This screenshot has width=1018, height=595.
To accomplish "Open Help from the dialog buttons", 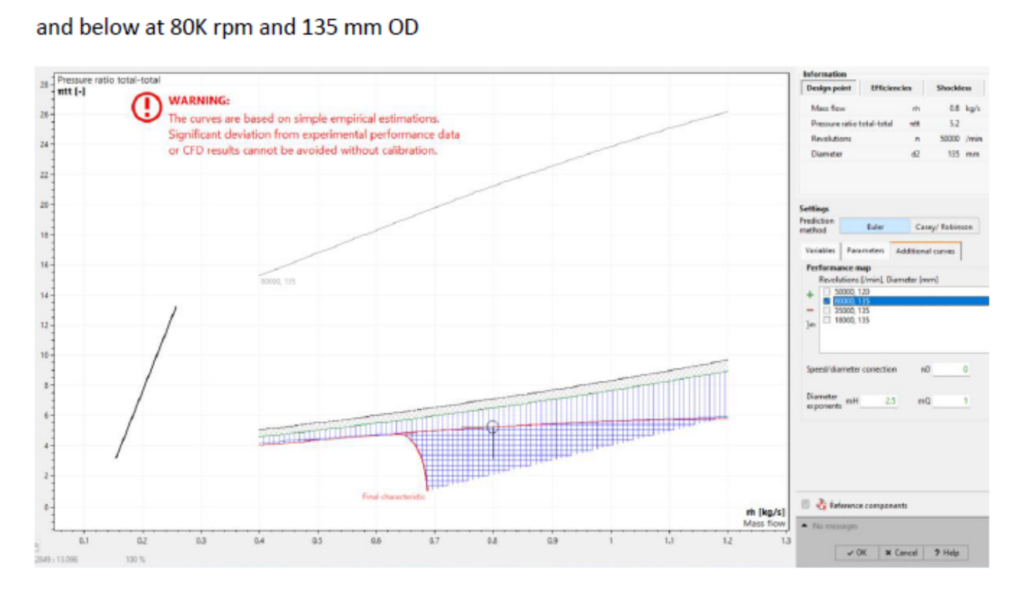I will [947, 553].
